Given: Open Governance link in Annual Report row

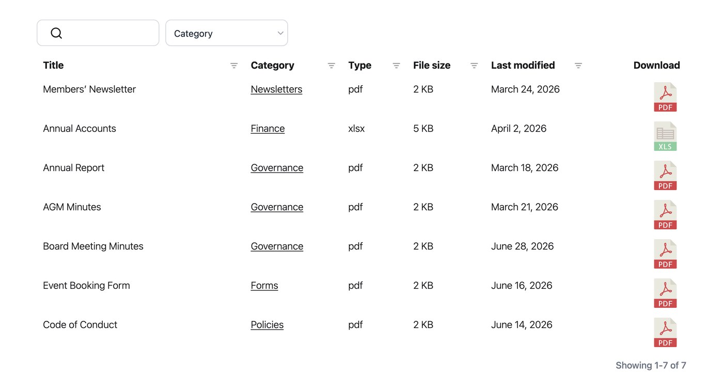Looking at the screenshot, I should tap(277, 168).
